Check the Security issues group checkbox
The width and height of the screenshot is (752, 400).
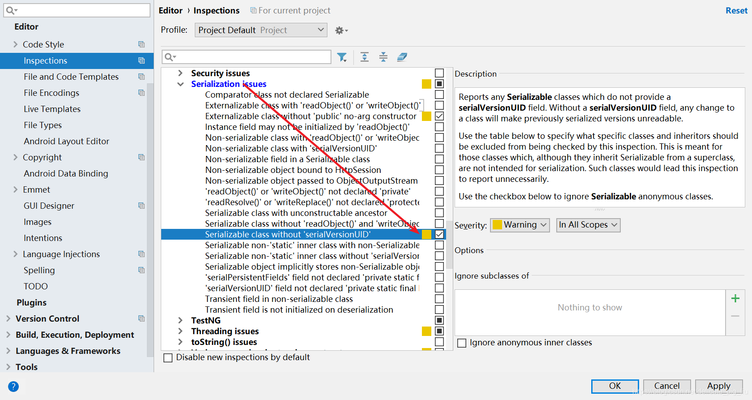point(439,73)
